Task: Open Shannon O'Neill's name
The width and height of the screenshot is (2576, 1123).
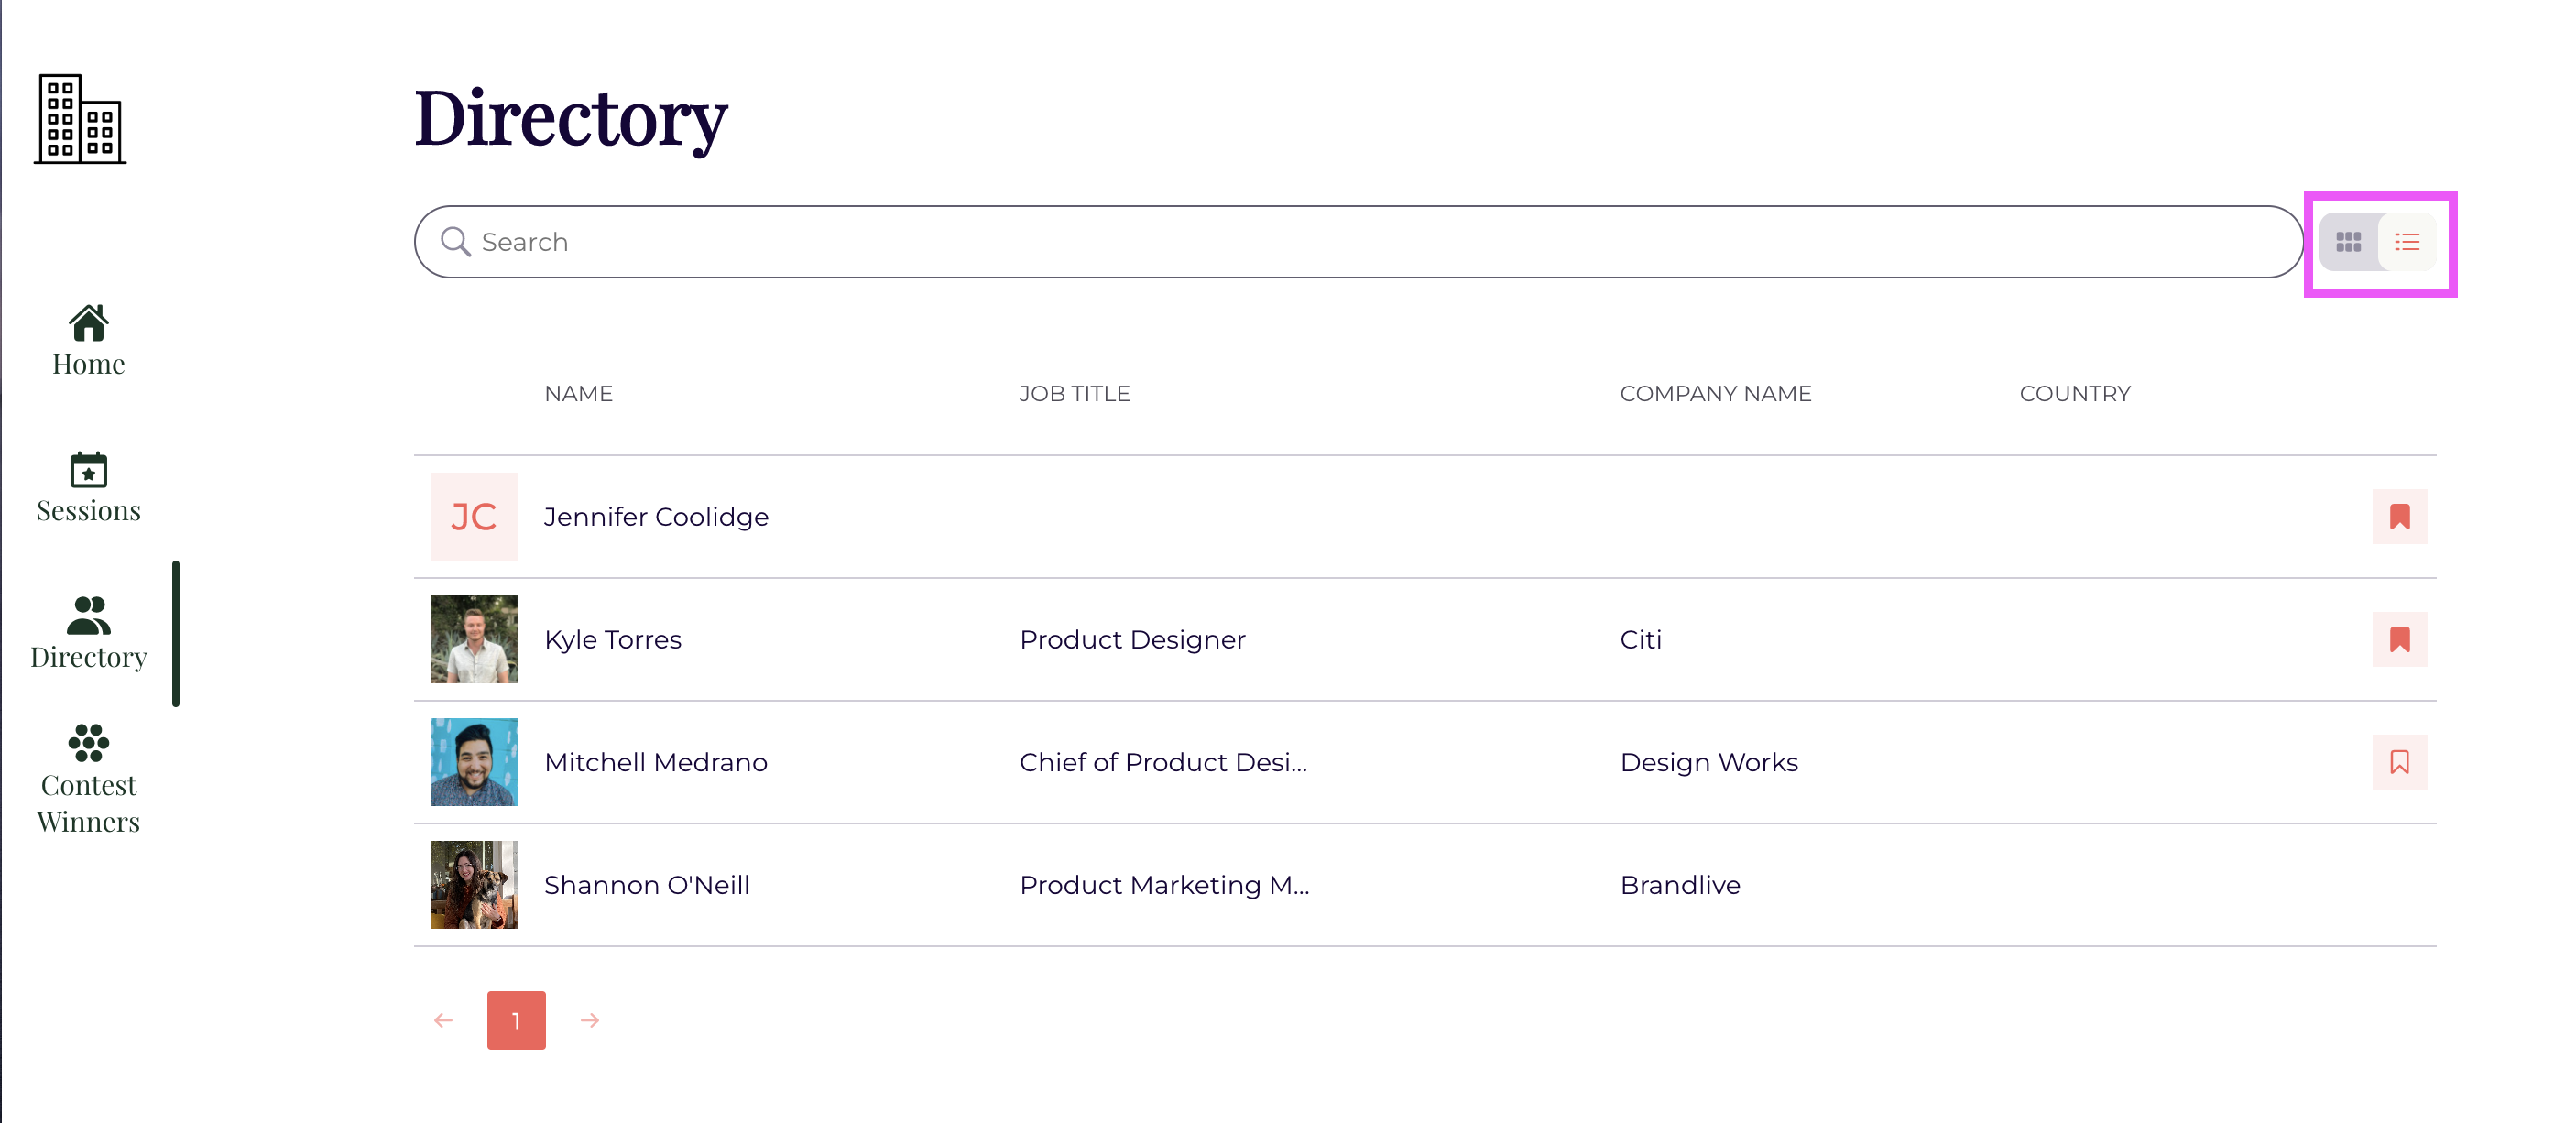Action: coord(647,885)
